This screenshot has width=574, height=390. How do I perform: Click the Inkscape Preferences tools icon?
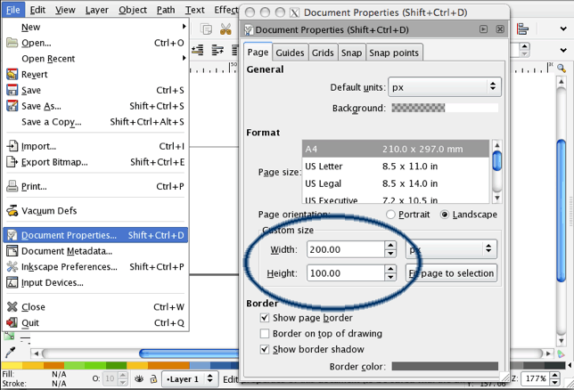tap(12, 267)
